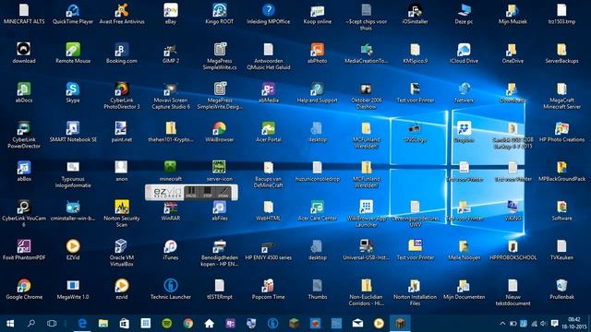
Task: Open Task View on the taskbar
Action: coord(52,324)
